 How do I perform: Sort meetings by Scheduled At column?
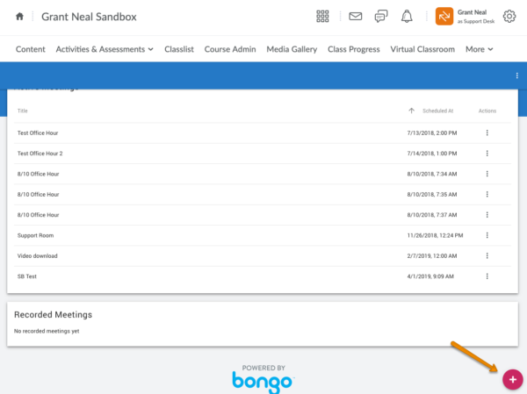coord(437,111)
